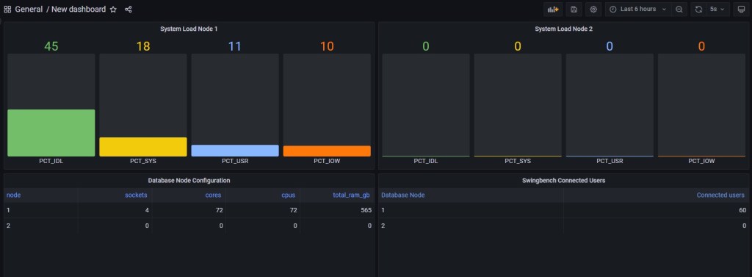Click the value 45 above Node 1 PCT_IDL

pos(51,46)
